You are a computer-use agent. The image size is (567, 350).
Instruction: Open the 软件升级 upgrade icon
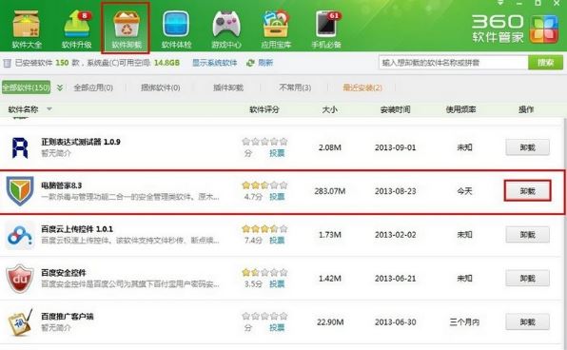click(76, 29)
